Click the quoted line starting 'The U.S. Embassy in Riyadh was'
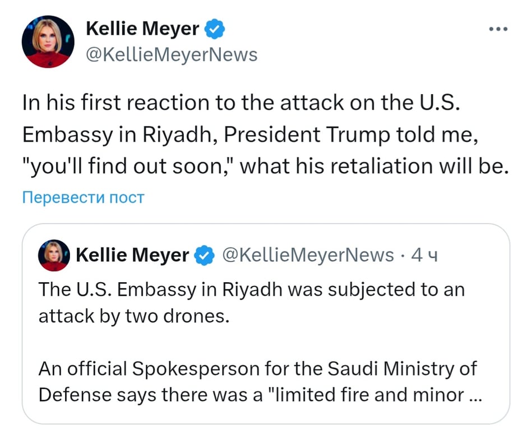 [252, 290]
